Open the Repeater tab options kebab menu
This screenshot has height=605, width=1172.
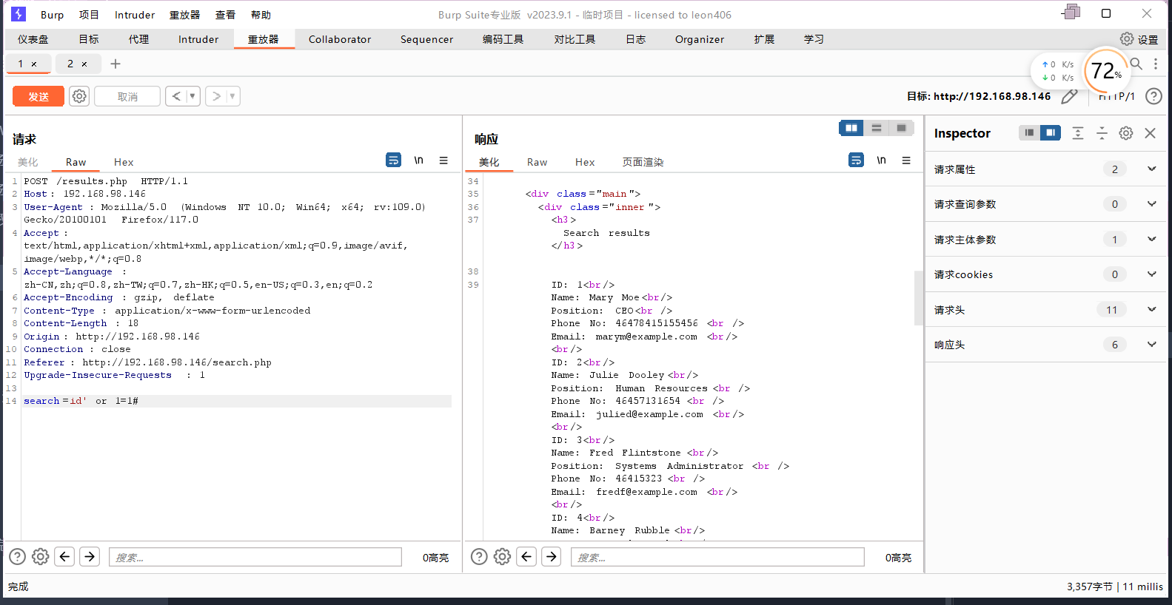(x=1156, y=64)
